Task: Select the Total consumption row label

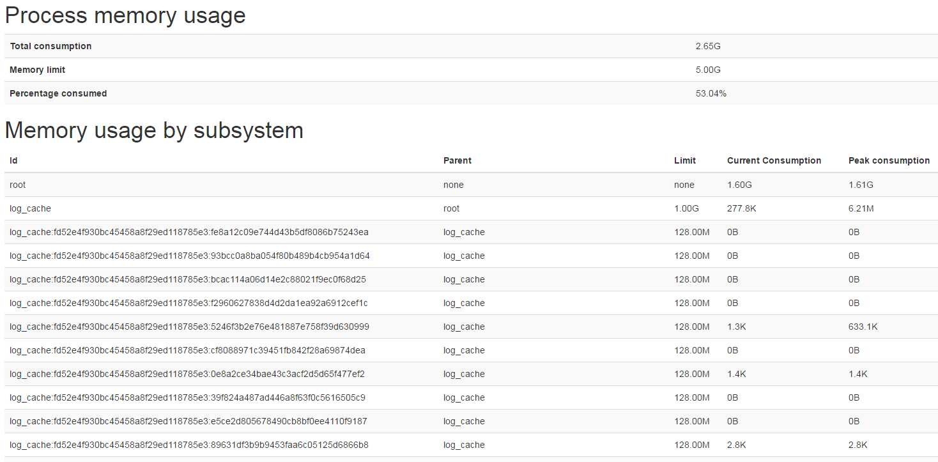Action: coord(50,46)
